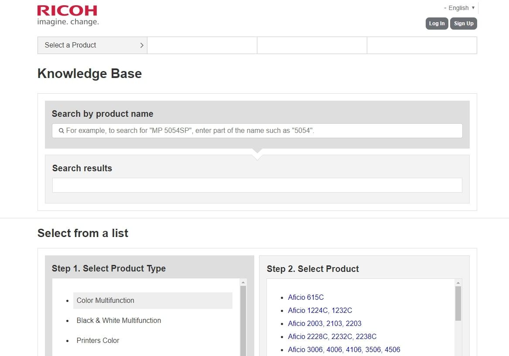Viewport: 509px width, 356px height.
Task: Click the Select Product list scrollbar thumb
Action: [x=458, y=303]
